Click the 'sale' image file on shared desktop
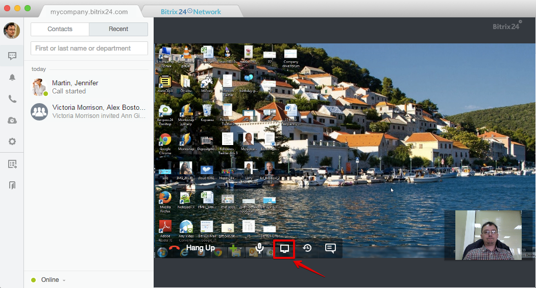The image size is (536, 288). (x=165, y=174)
